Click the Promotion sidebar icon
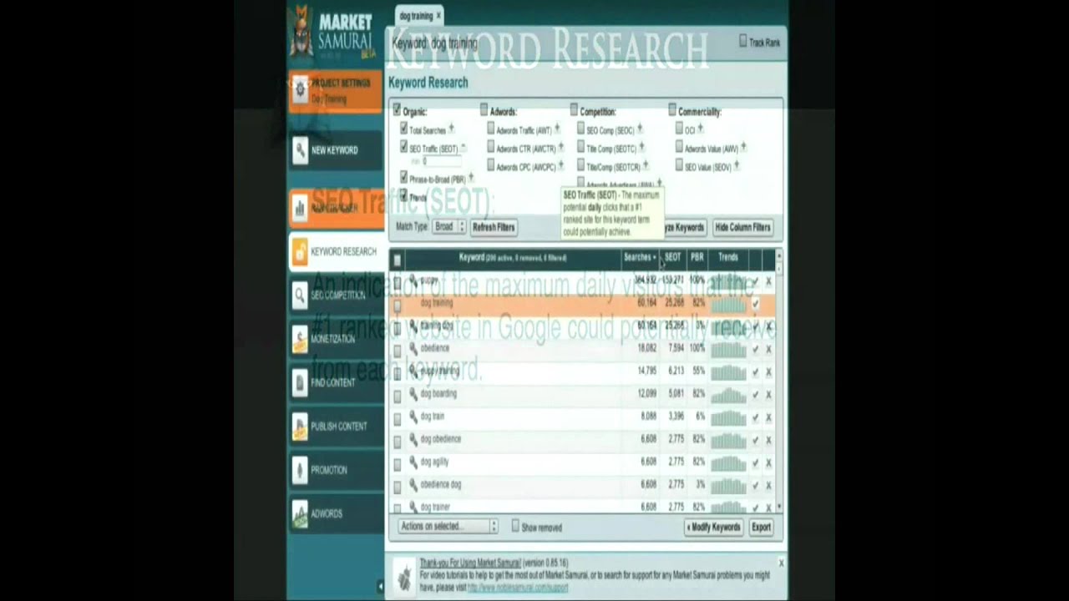Image resolution: width=1069 pixels, height=601 pixels. [x=300, y=470]
